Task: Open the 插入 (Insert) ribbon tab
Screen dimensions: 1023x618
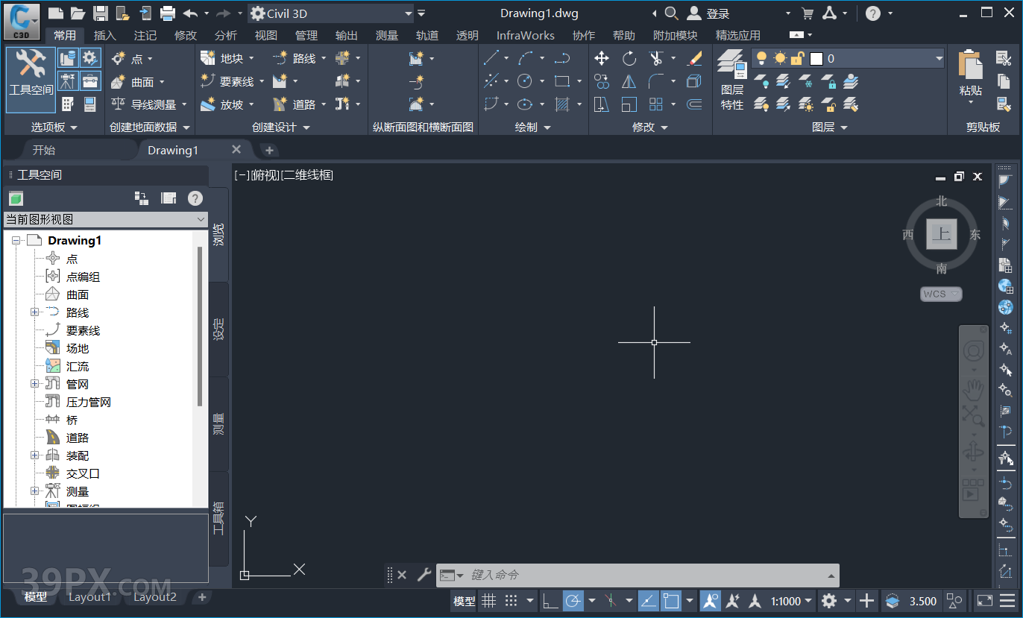Action: 105,35
